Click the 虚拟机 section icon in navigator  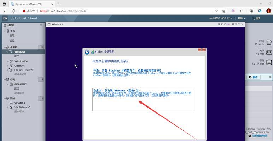[8, 47]
